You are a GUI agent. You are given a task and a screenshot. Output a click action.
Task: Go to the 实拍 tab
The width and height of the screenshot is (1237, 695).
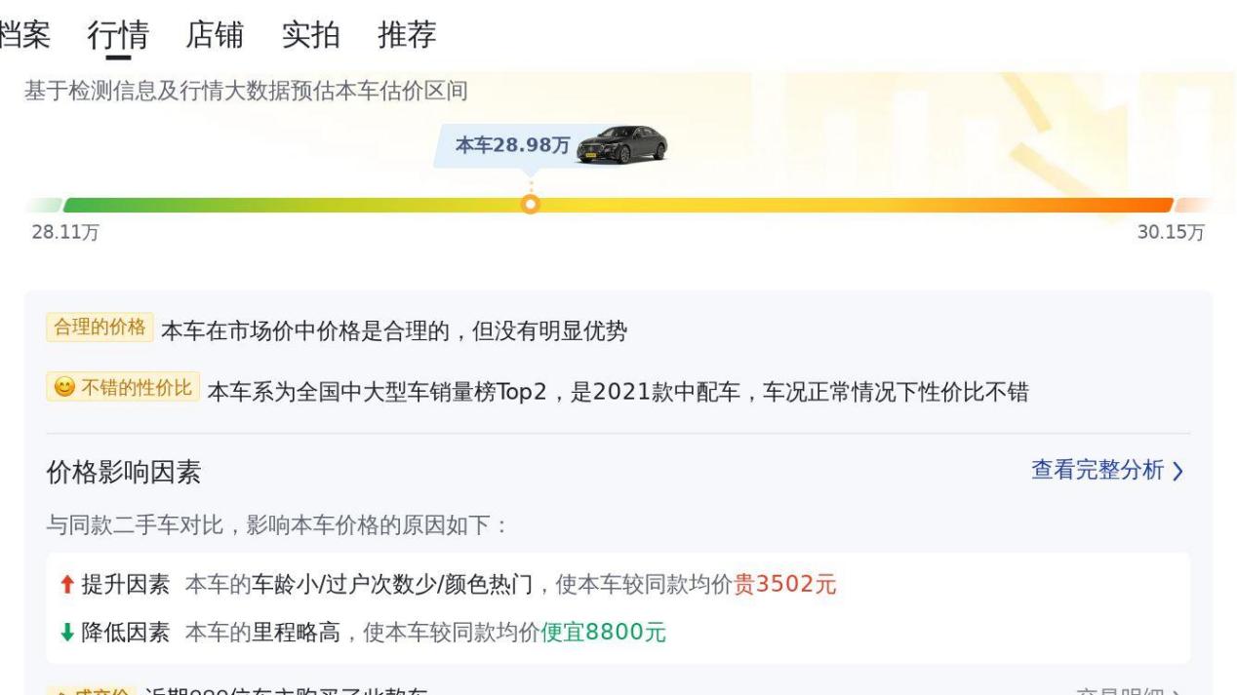(310, 35)
